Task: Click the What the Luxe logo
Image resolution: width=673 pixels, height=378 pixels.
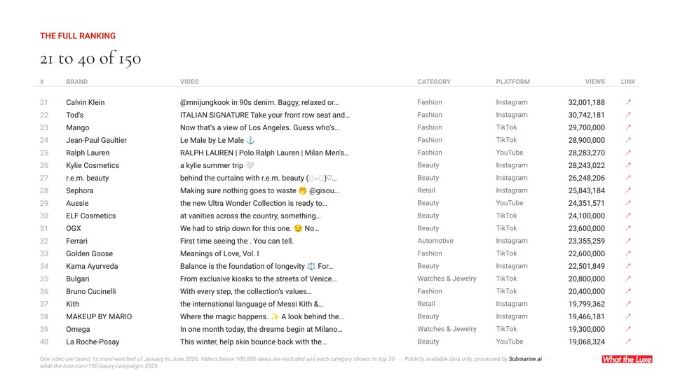Action: pos(627,359)
